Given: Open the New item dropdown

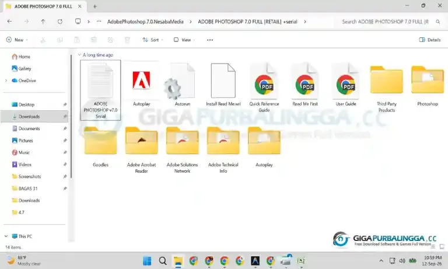Looking at the screenshot, I should coord(17,40).
